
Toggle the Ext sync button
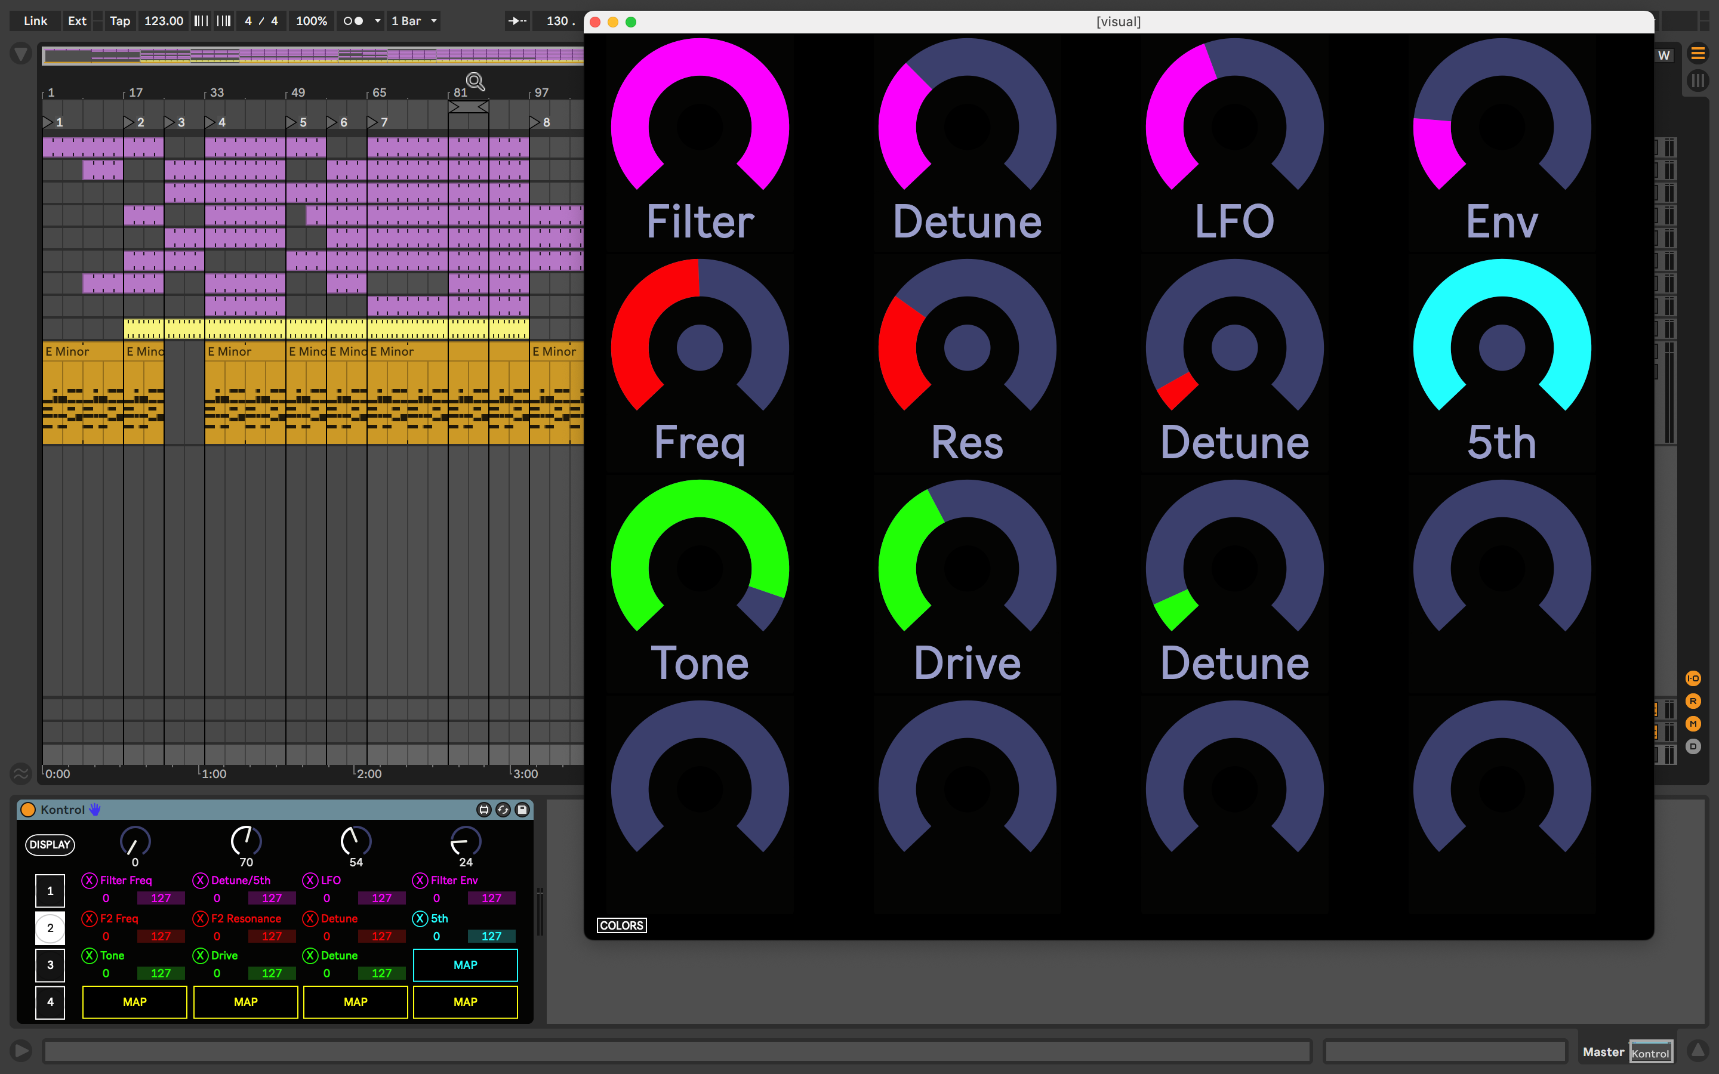tap(77, 21)
